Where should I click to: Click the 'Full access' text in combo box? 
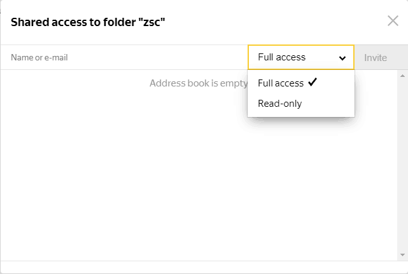pyautogui.click(x=282, y=57)
